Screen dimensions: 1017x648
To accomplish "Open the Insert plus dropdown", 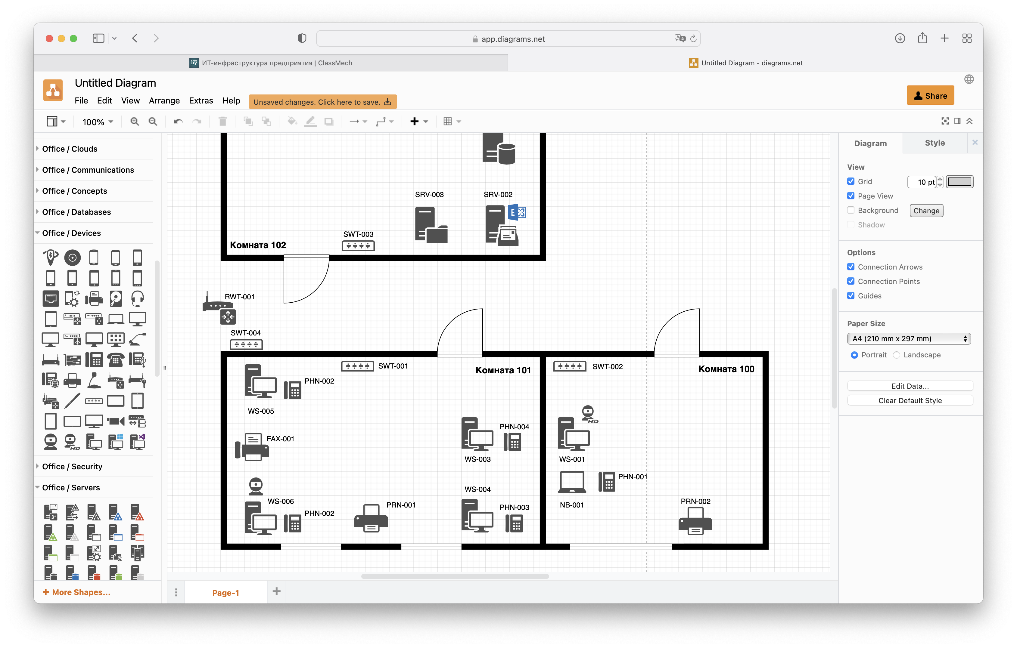I will [419, 122].
